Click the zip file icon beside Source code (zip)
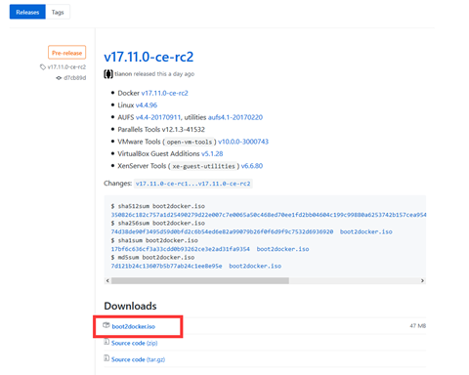The image size is (469, 375). tap(107, 342)
